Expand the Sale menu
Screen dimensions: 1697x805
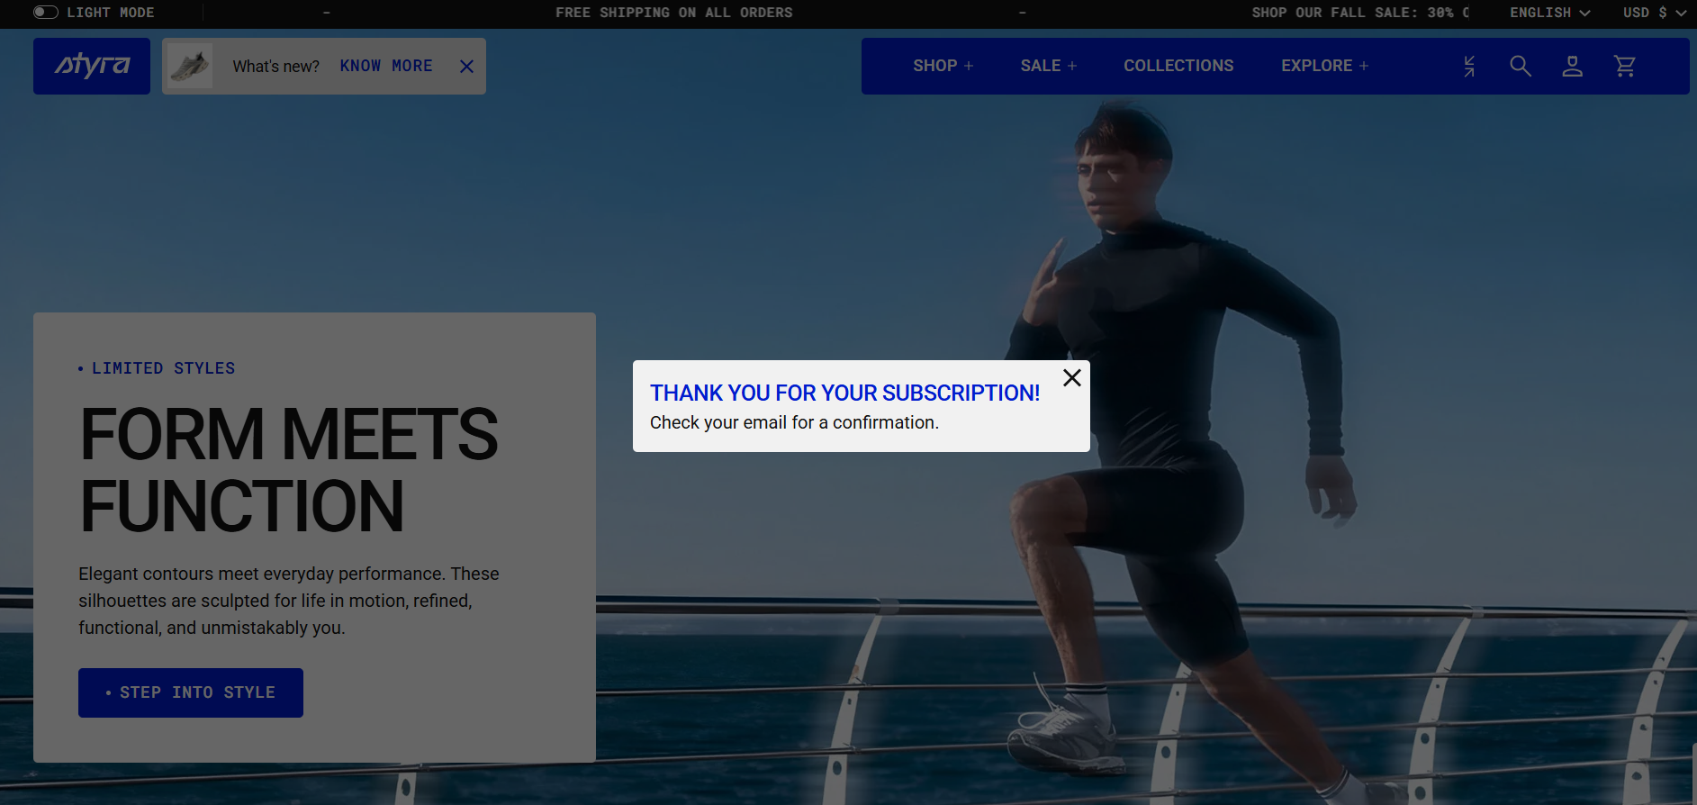1049,66
